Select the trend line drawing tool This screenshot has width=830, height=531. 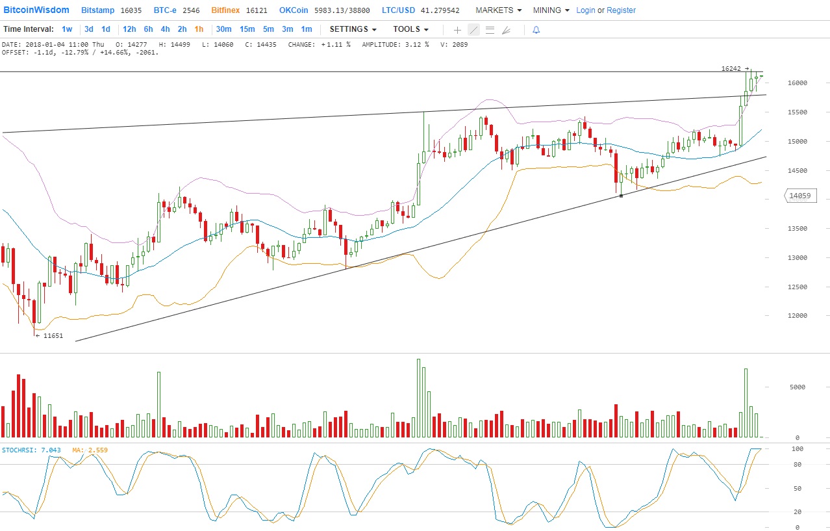[x=473, y=30]
